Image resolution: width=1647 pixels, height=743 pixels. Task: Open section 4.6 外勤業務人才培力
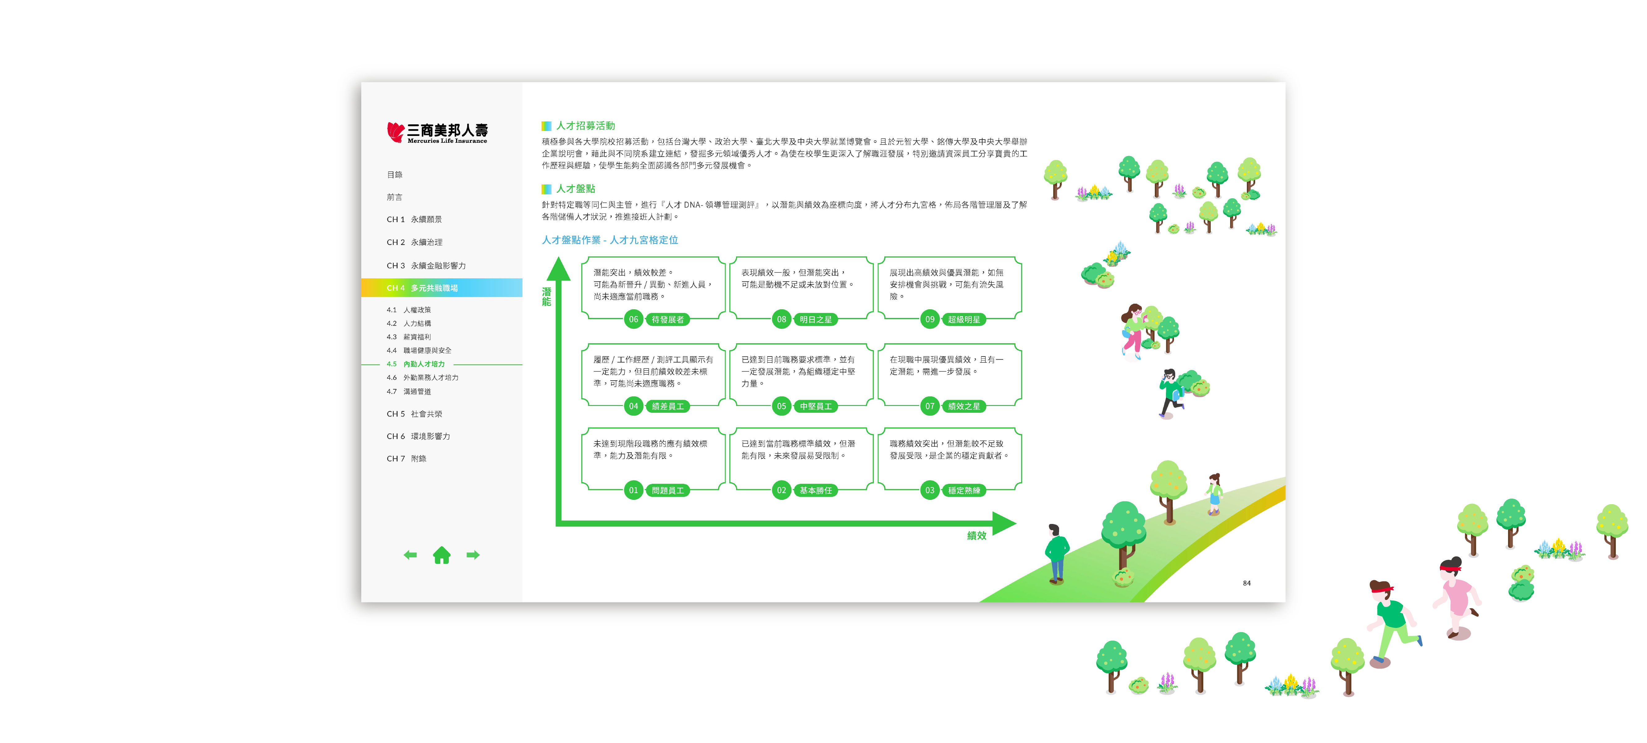pyautogui.click(x=422, y=378)
